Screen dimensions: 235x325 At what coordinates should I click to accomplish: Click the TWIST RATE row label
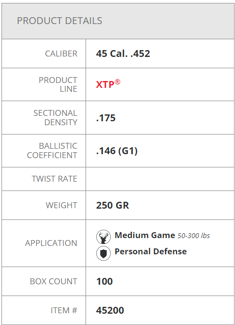[55, 179]
